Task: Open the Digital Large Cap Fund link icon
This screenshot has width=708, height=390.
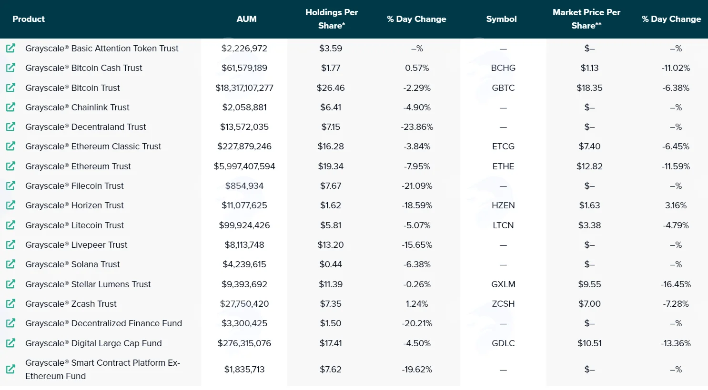Action: [10, 343]
